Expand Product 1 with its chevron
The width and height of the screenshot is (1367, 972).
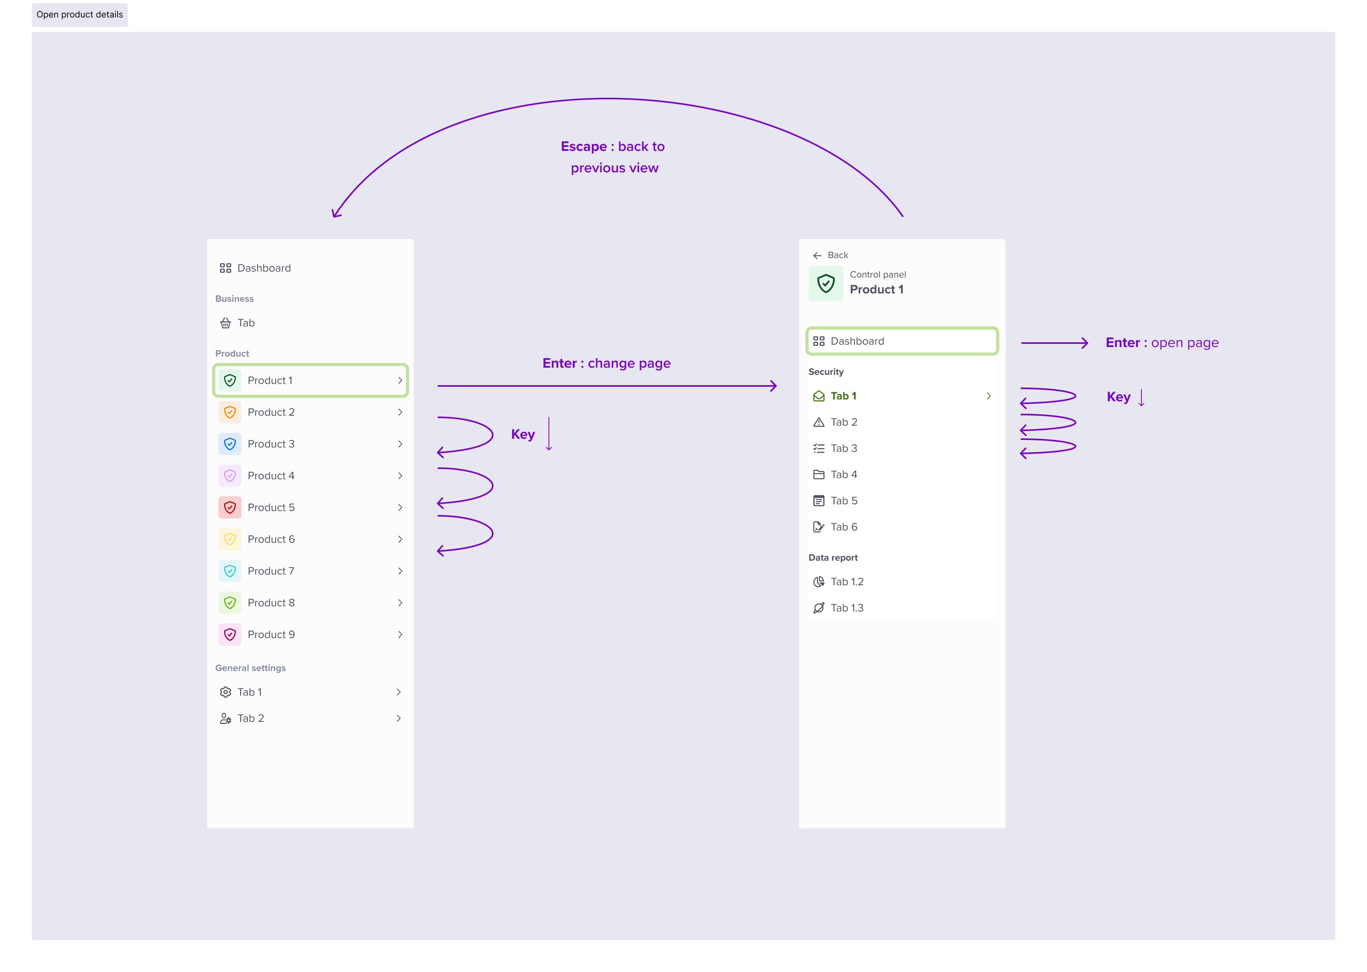400,381
